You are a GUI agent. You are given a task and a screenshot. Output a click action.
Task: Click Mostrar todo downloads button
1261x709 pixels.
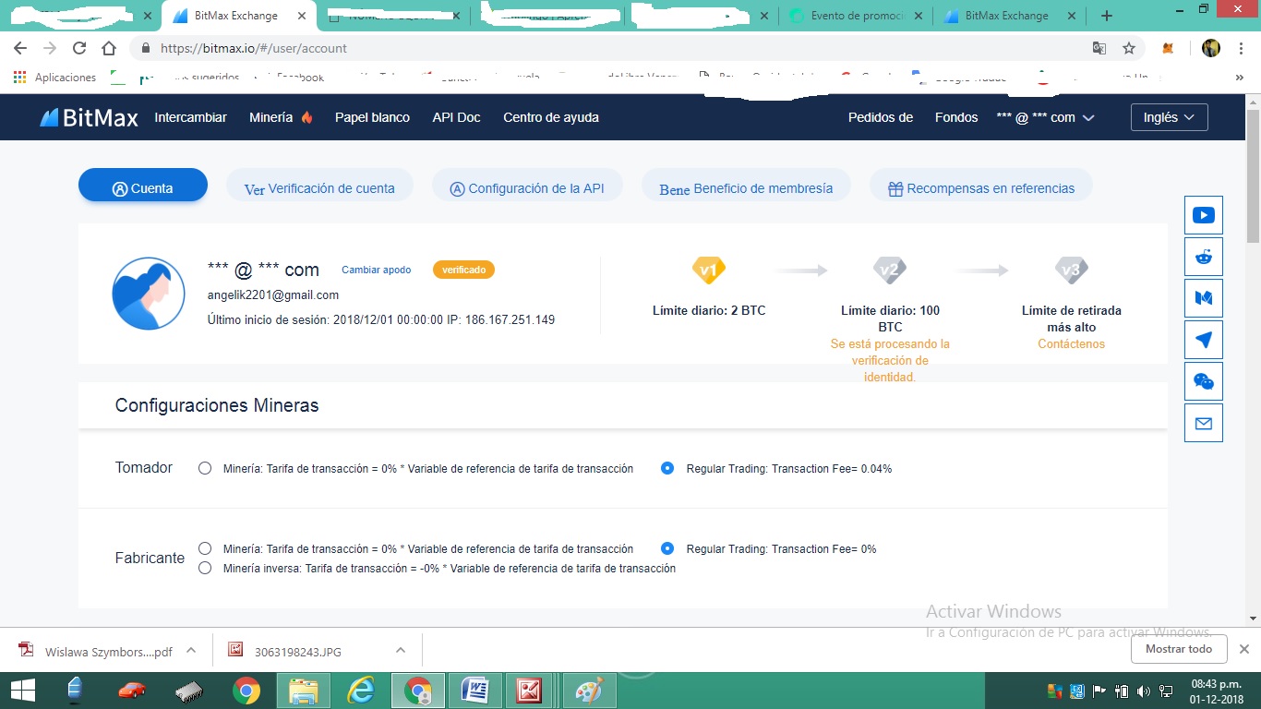click(1179, 649)
